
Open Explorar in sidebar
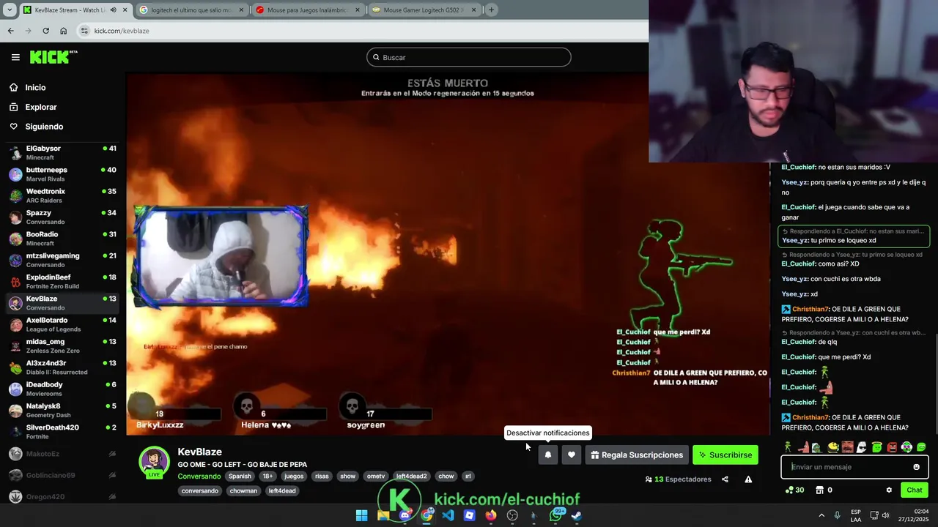41,107
